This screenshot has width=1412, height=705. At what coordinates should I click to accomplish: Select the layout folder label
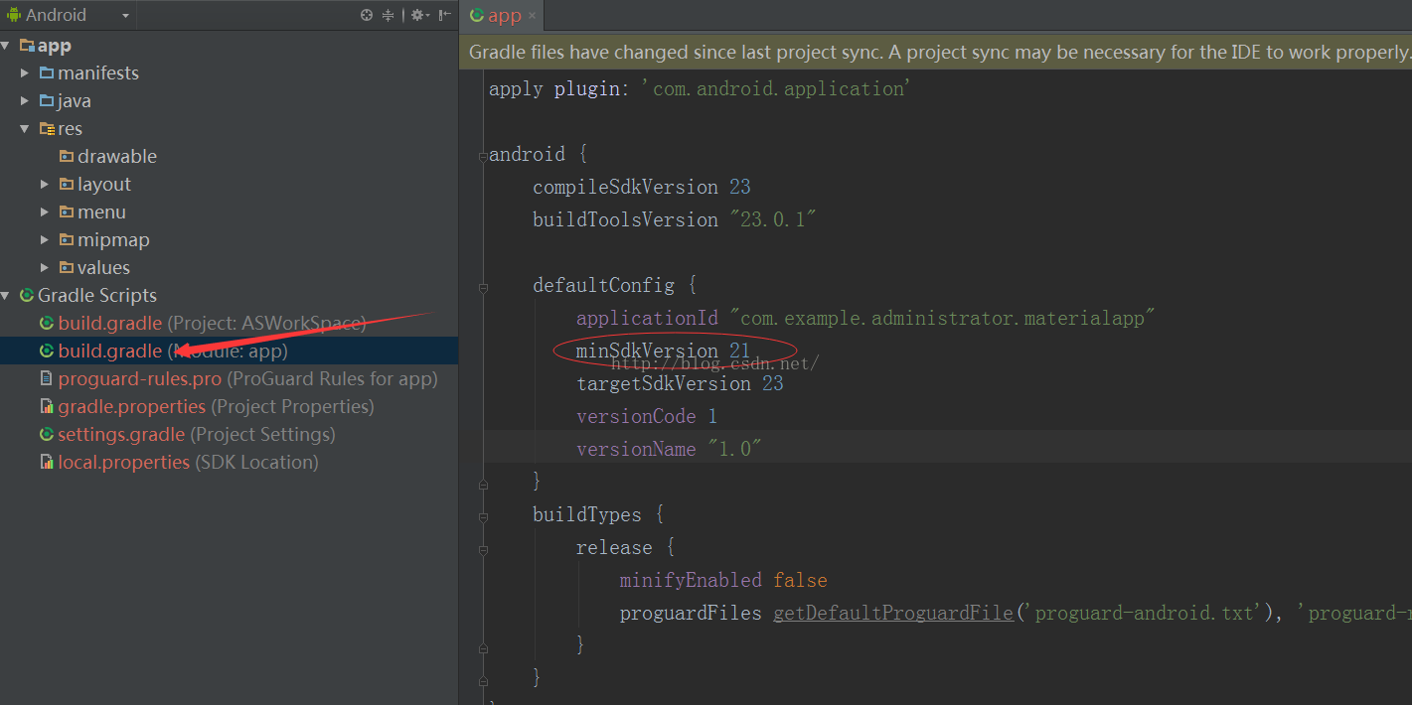click(x=104, y=185)
